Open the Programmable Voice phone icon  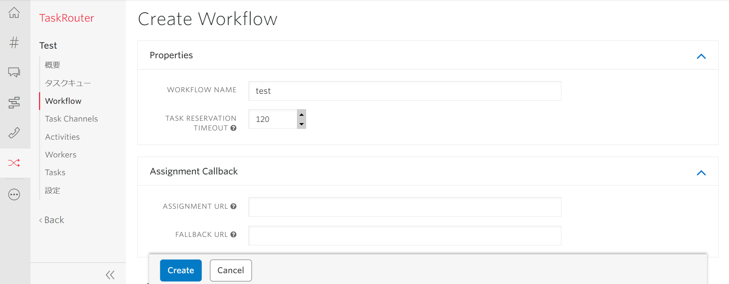(x=14, y=133)
